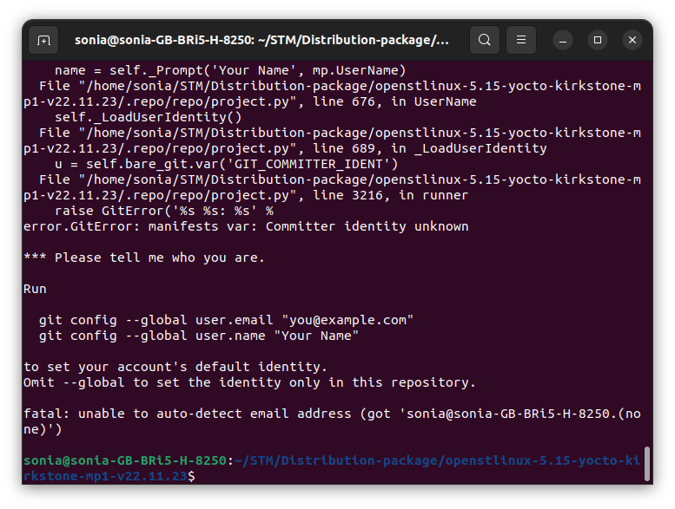Maximize the terminal window

click(598, 40)
